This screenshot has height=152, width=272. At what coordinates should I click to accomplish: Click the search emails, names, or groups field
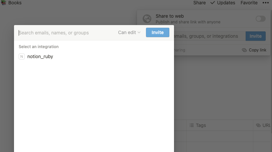(66, 33)
